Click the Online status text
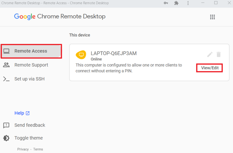Viewport: 233px width, 153px height. pos(96,59)
